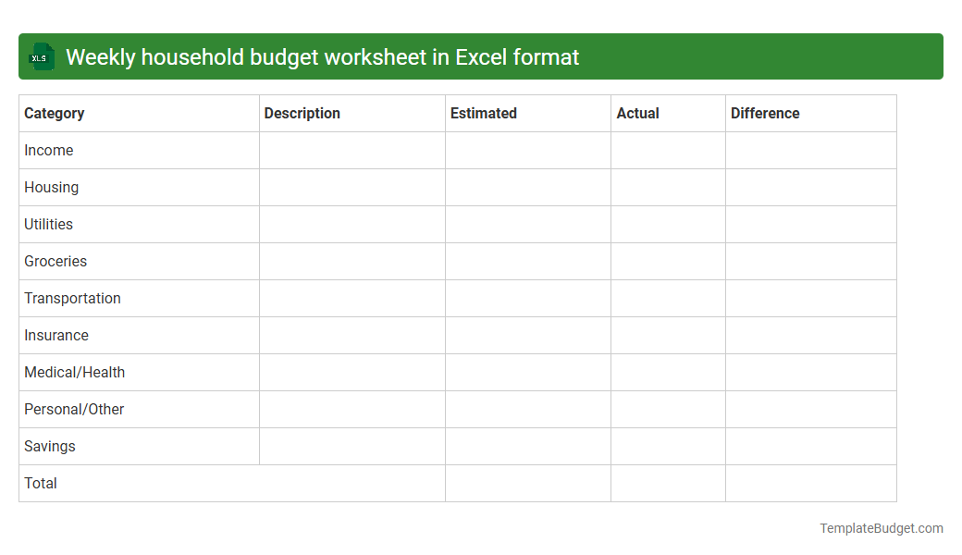Select the Utilities row label

pos(48,224)
